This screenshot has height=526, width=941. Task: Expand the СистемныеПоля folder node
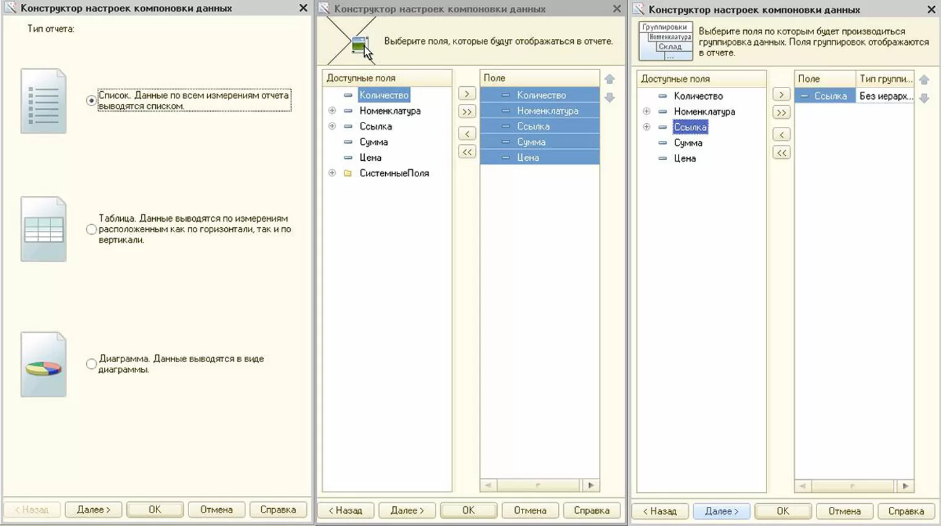tap(332, 173)
